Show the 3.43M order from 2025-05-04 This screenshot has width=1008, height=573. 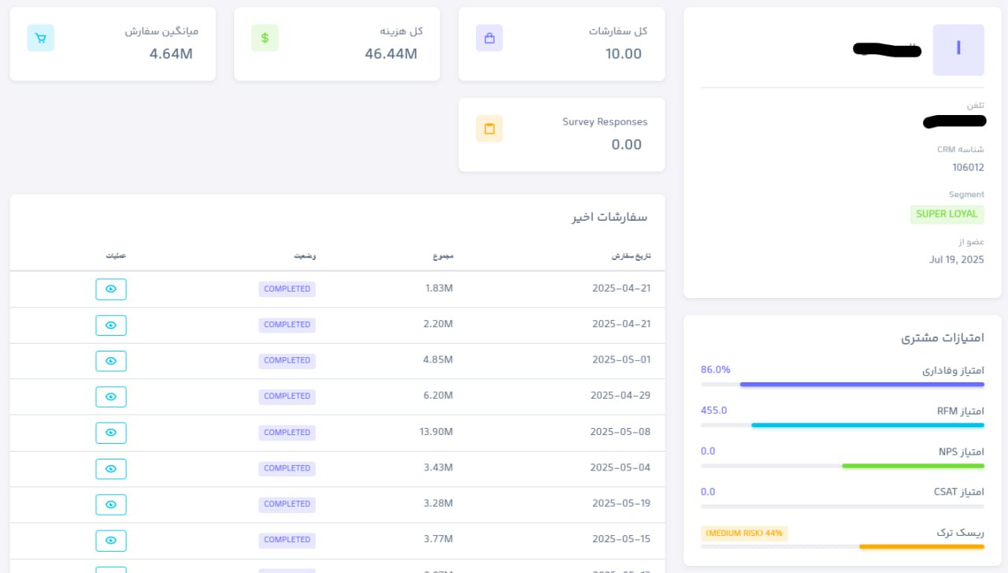point(111,468)
